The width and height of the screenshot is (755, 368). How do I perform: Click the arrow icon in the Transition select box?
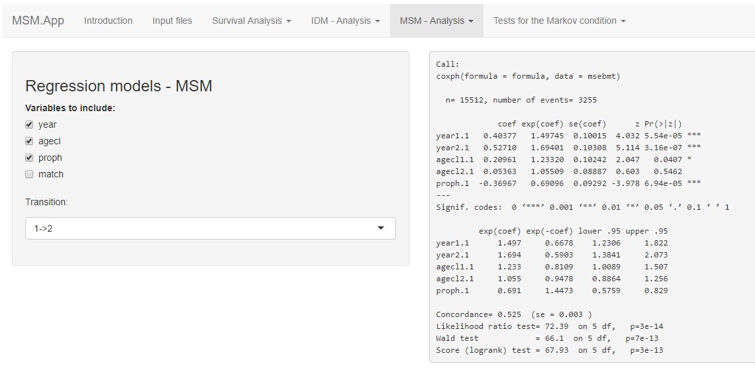point(381,228)
